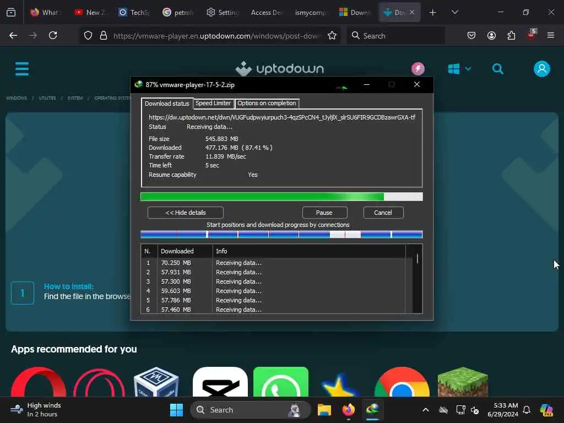Open Uptodown site hamburger menu
The image size is (564, 423).
22,69
